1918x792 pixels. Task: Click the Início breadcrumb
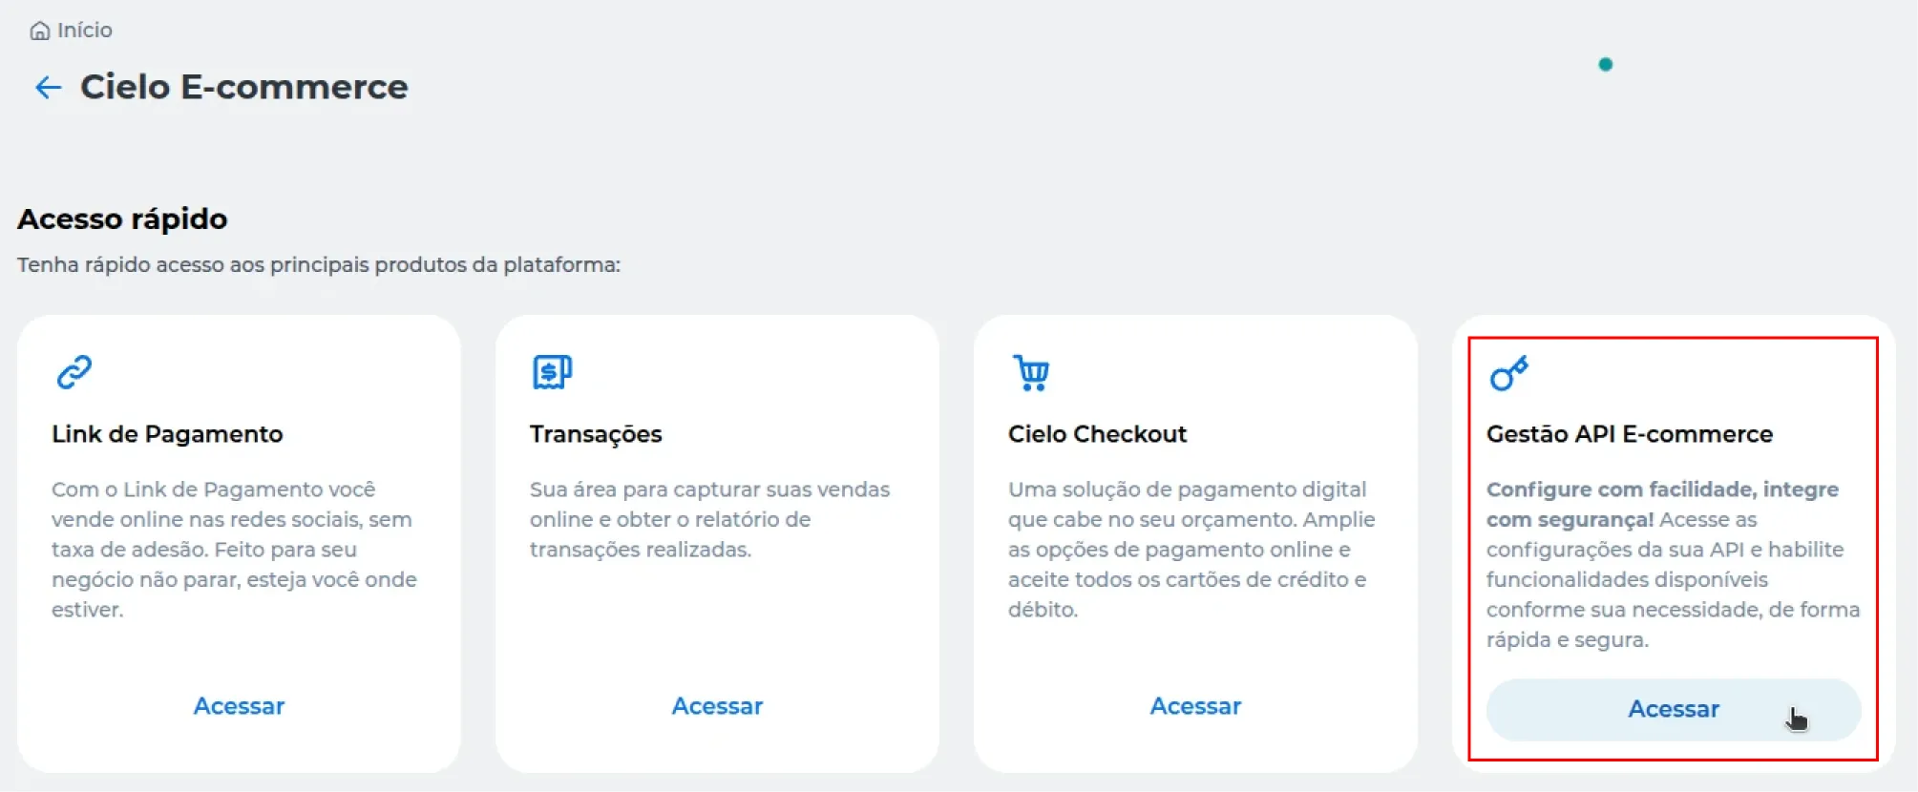pos(85,30)
